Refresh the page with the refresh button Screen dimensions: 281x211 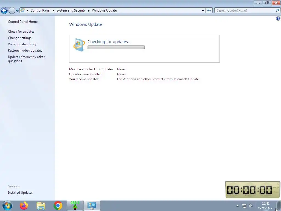[209, 11]
